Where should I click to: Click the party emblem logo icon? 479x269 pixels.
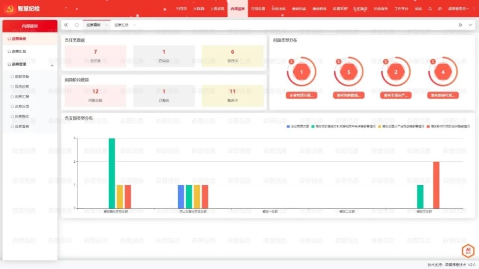click(10, 9)
